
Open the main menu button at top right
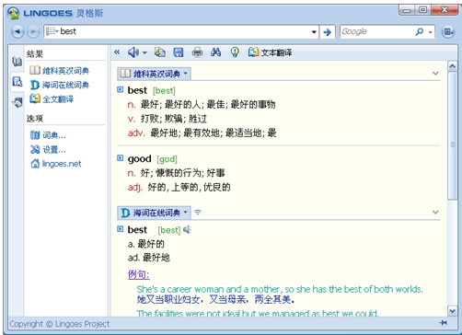(x=448, y=31)
